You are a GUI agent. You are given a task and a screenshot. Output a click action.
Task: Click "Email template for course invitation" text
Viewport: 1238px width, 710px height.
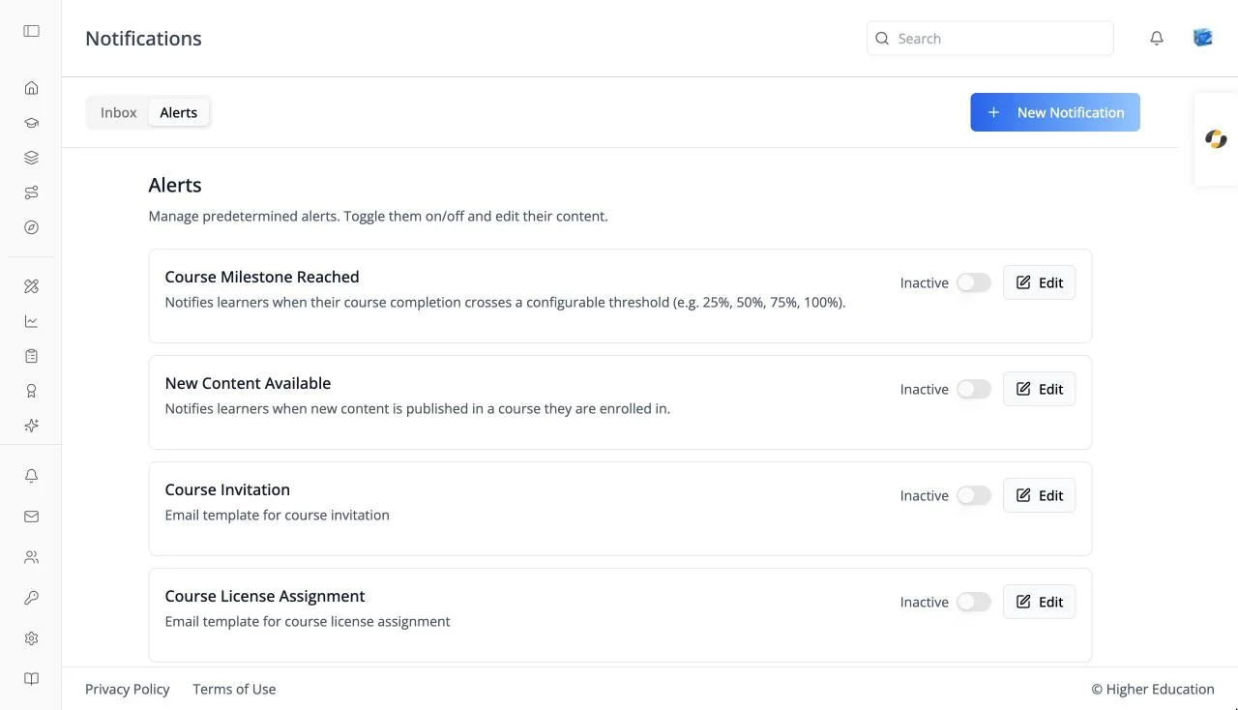point(278,515)
